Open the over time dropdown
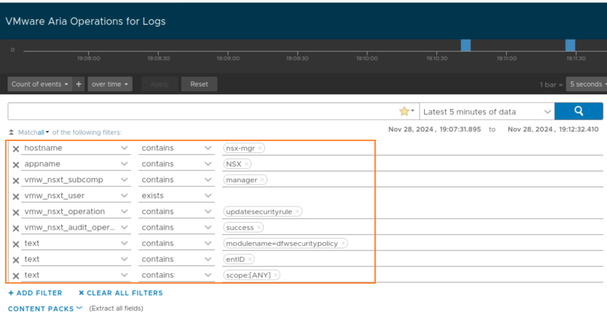 click(110, 84)
